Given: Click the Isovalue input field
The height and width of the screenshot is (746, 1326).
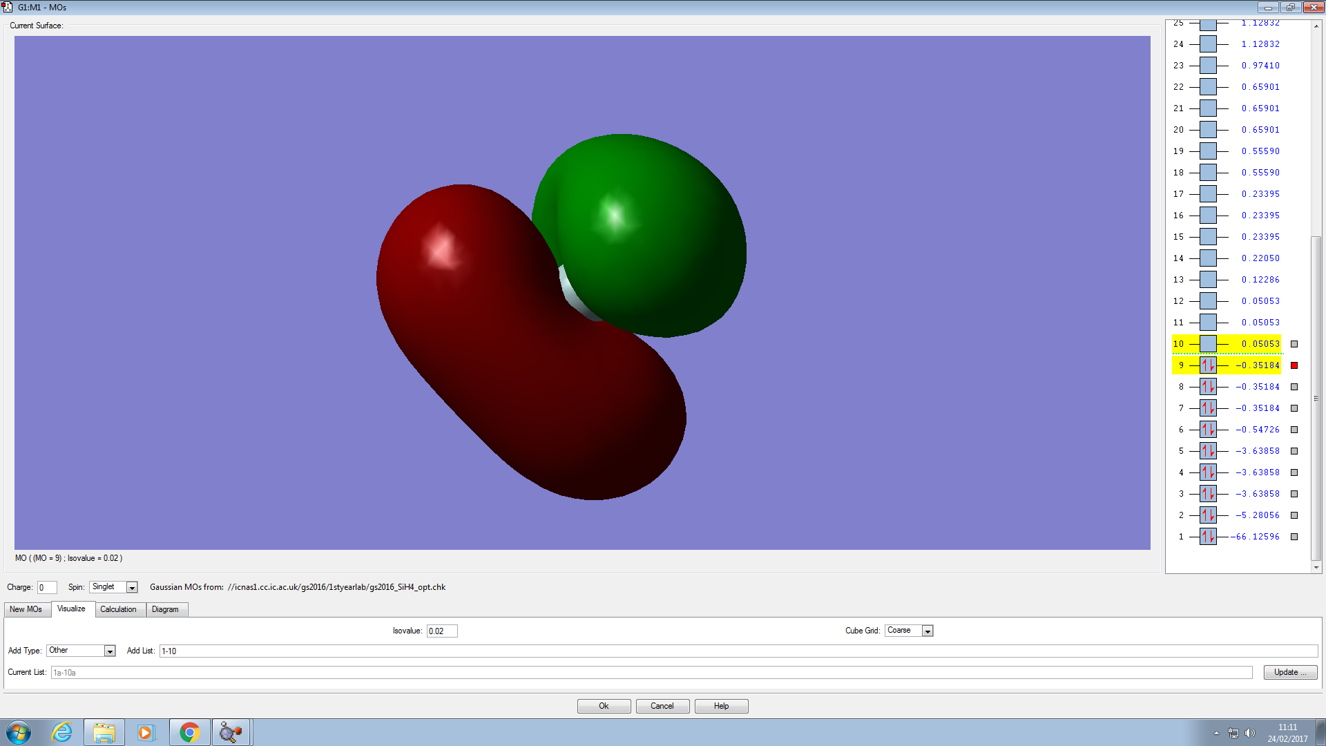Looking at the screenshot, I should point(441,631).
